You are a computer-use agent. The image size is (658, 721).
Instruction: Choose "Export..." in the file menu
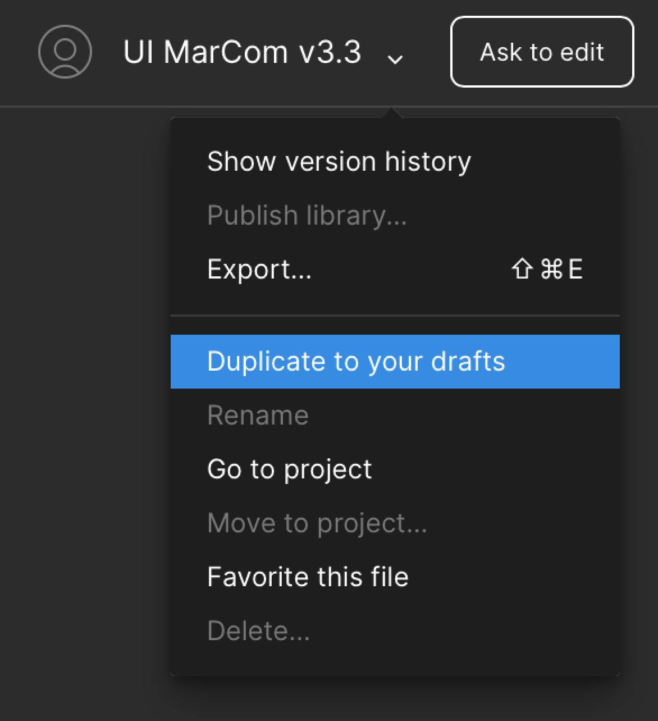(x=259, y=269)
